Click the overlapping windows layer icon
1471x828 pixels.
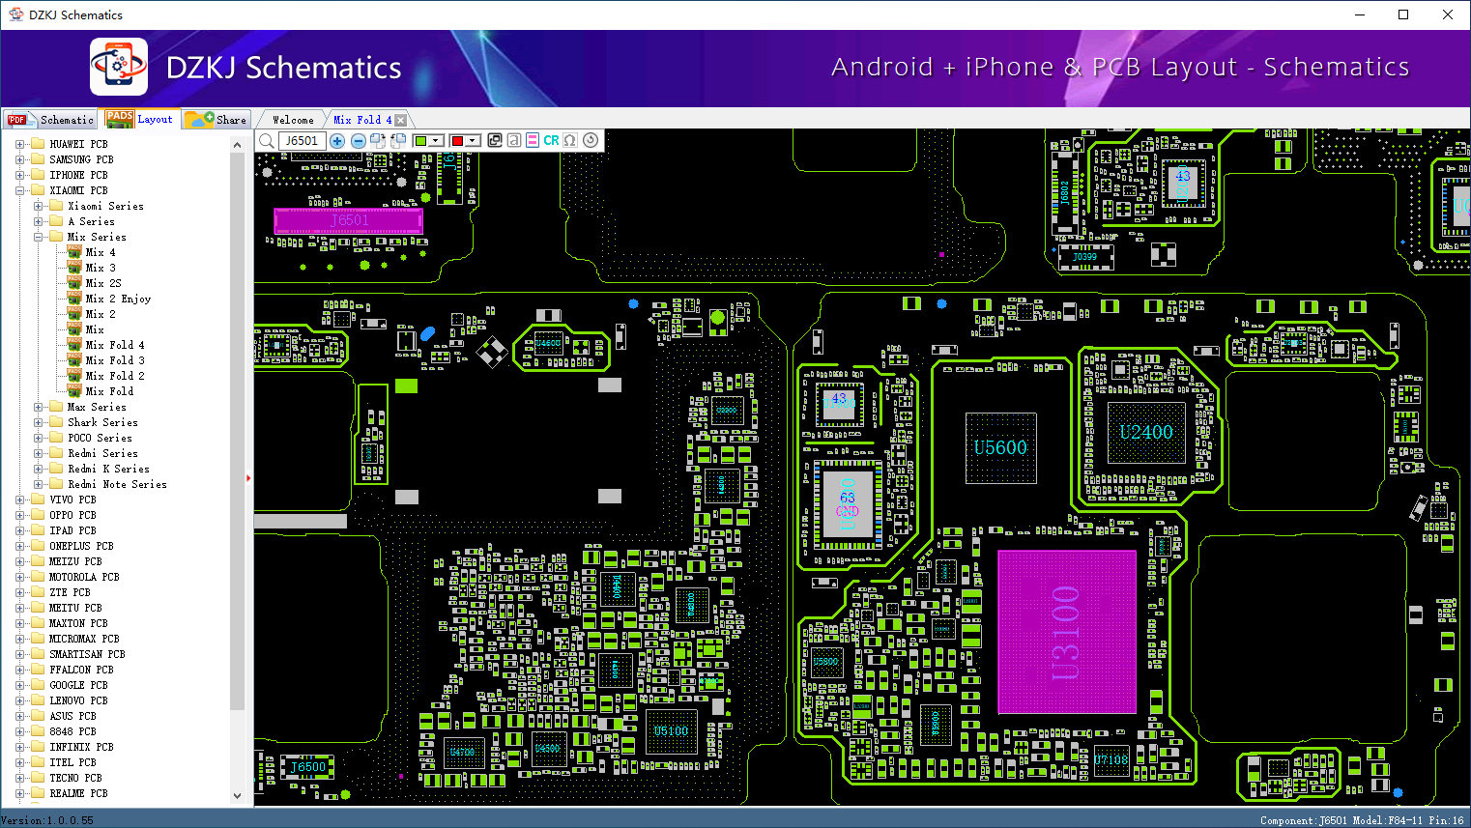click(x=495, y=140)
